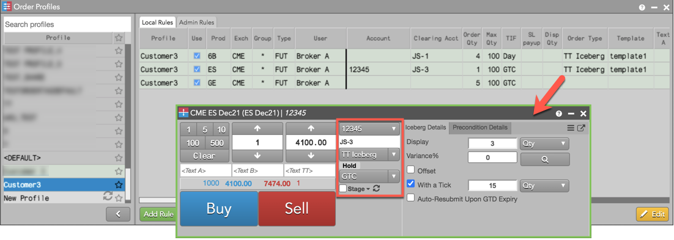
Task: Click the Add Rule button
Action: click(158, 214)
